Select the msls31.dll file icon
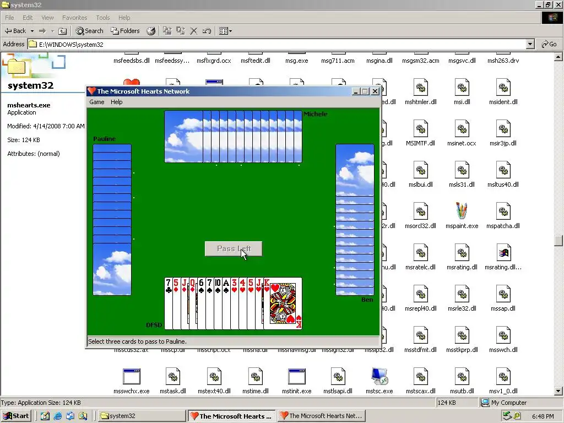 tap(462, 170)
